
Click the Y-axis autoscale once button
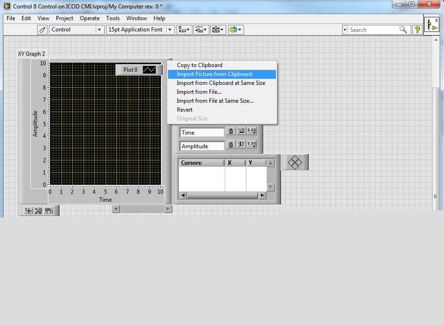coord(241,144)
